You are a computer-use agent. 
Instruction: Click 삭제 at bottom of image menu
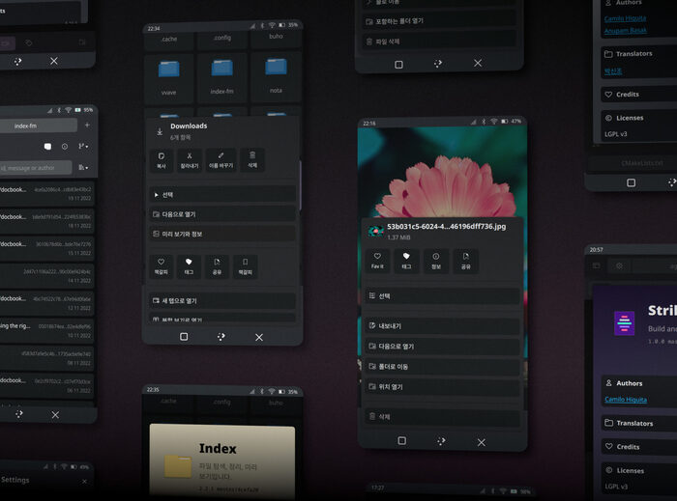point(442,416)
